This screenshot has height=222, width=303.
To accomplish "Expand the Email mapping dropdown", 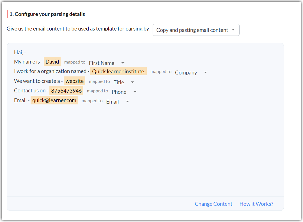I will tap(118, 102).
